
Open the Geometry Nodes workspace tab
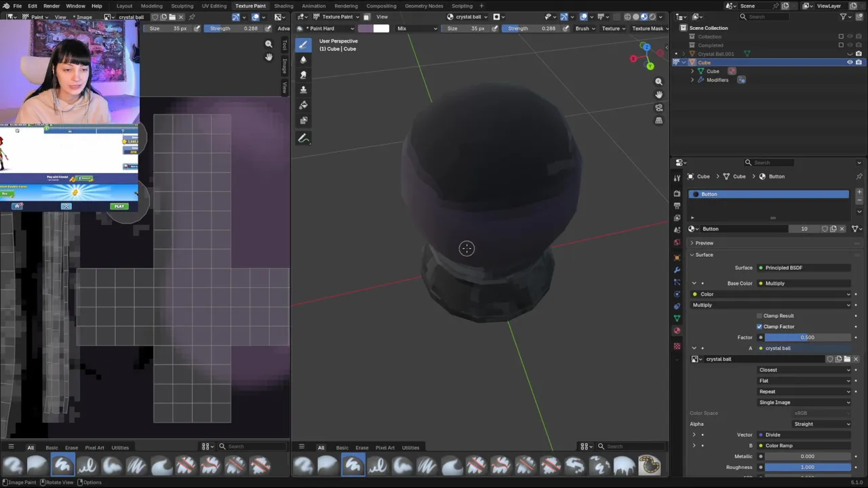coord(424,6)
